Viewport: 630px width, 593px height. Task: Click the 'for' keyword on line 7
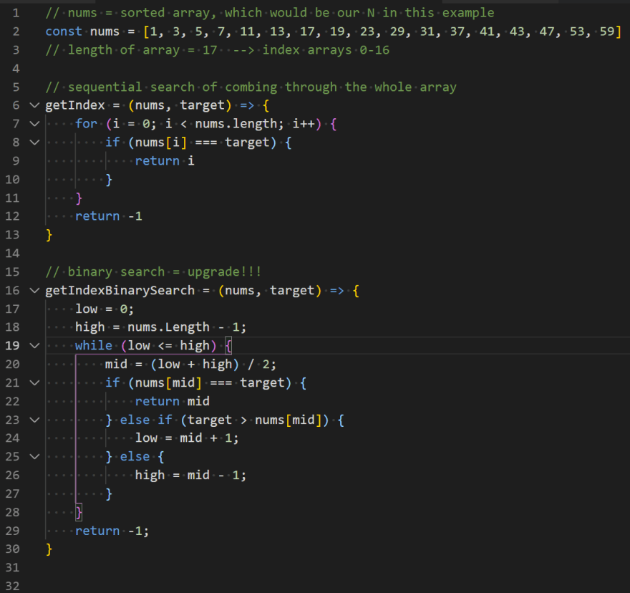(x=86, y=124)
